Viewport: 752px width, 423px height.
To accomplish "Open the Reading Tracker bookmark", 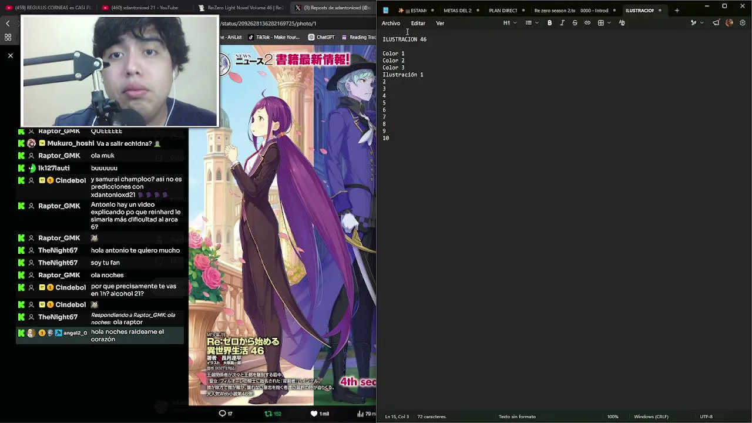I will [x=358, y=37].
